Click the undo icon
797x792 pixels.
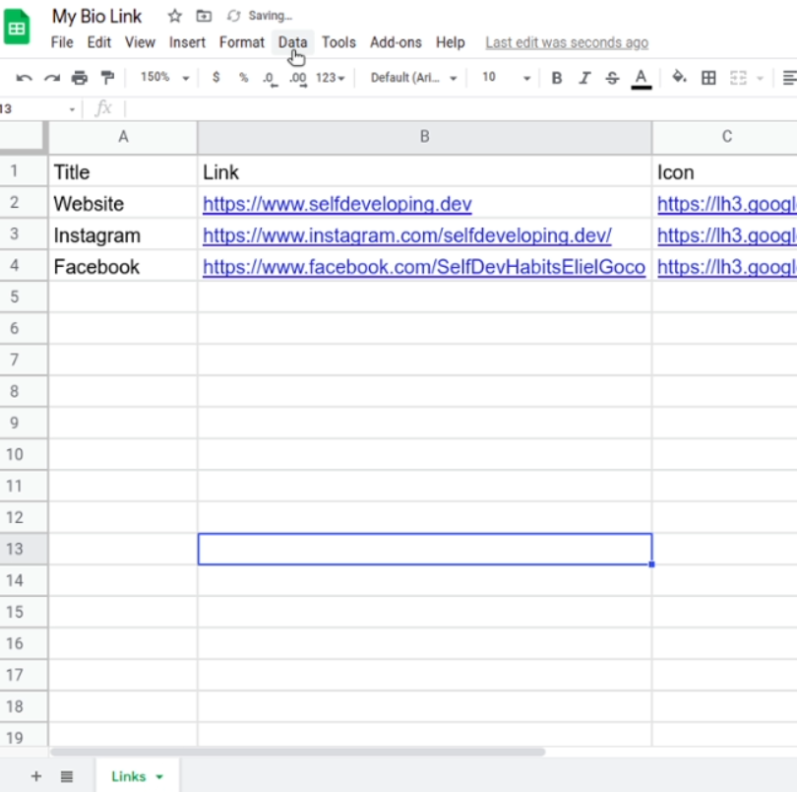click(24, 78)
